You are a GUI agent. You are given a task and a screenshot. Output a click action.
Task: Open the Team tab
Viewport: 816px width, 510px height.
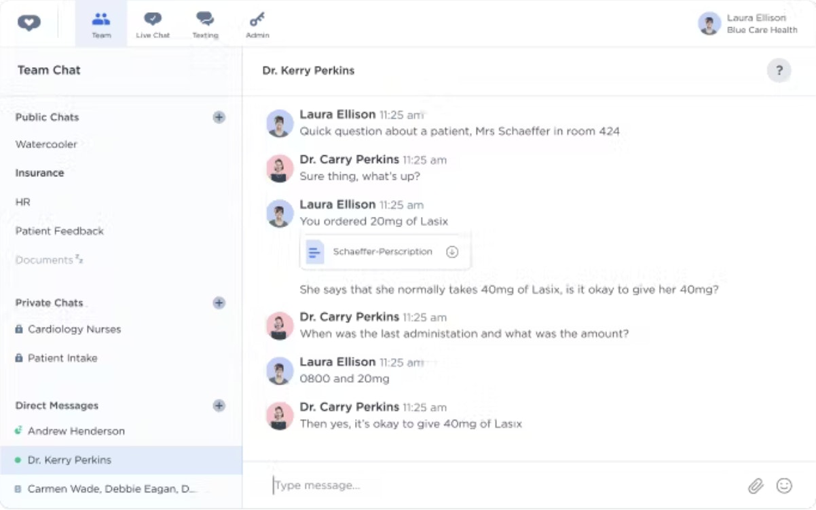pos(101,24)
